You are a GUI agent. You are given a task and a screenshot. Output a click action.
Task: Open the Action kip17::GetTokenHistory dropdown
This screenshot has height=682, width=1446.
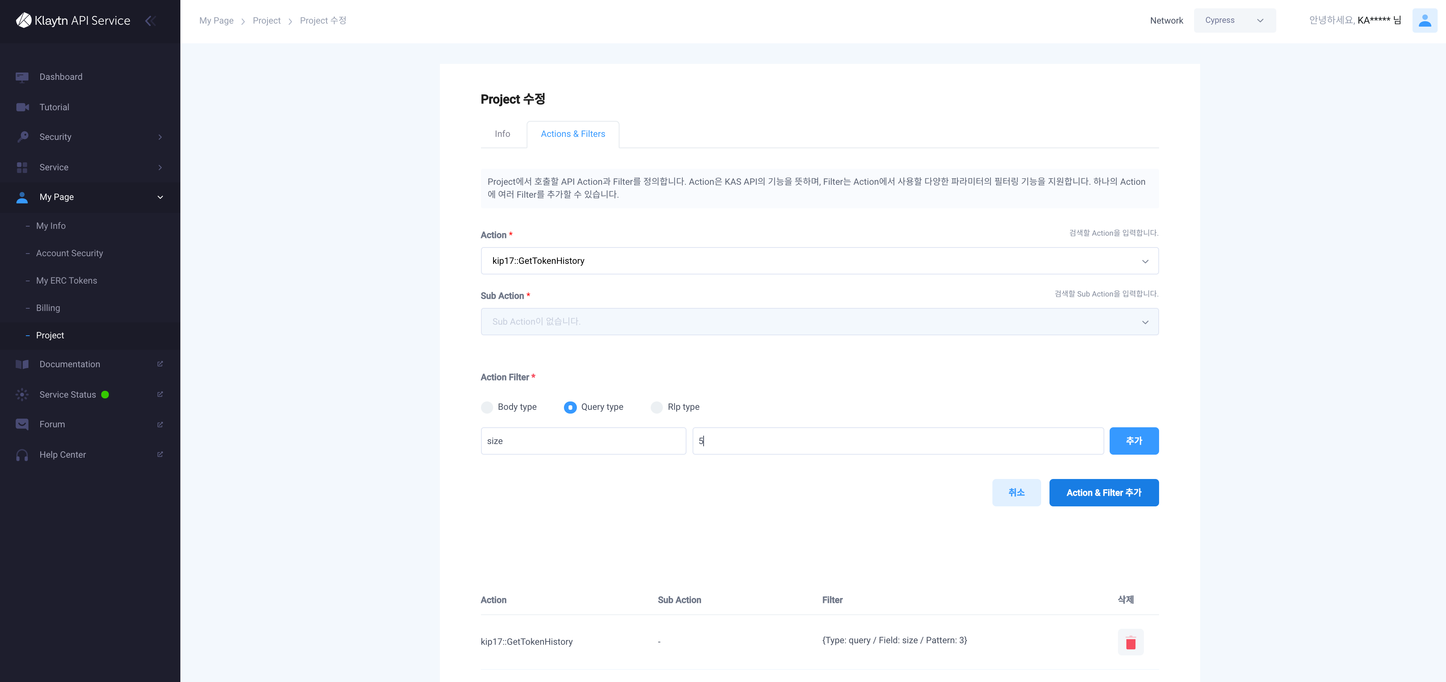[820, 261]
